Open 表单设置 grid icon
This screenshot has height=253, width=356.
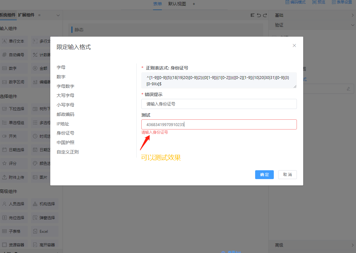334,2
